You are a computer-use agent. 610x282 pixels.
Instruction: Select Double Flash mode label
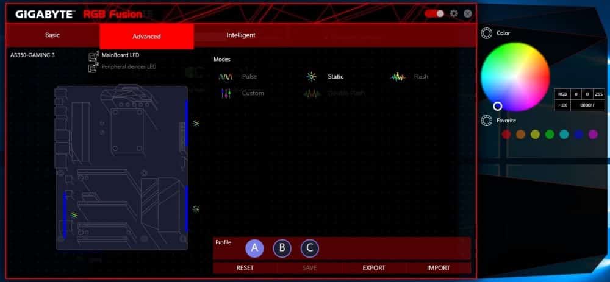[x=346, y=93]
